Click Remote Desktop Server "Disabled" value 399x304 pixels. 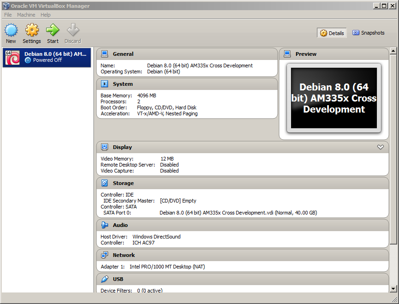169,165
